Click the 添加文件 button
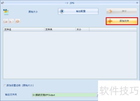 click(x=122, y=21)
